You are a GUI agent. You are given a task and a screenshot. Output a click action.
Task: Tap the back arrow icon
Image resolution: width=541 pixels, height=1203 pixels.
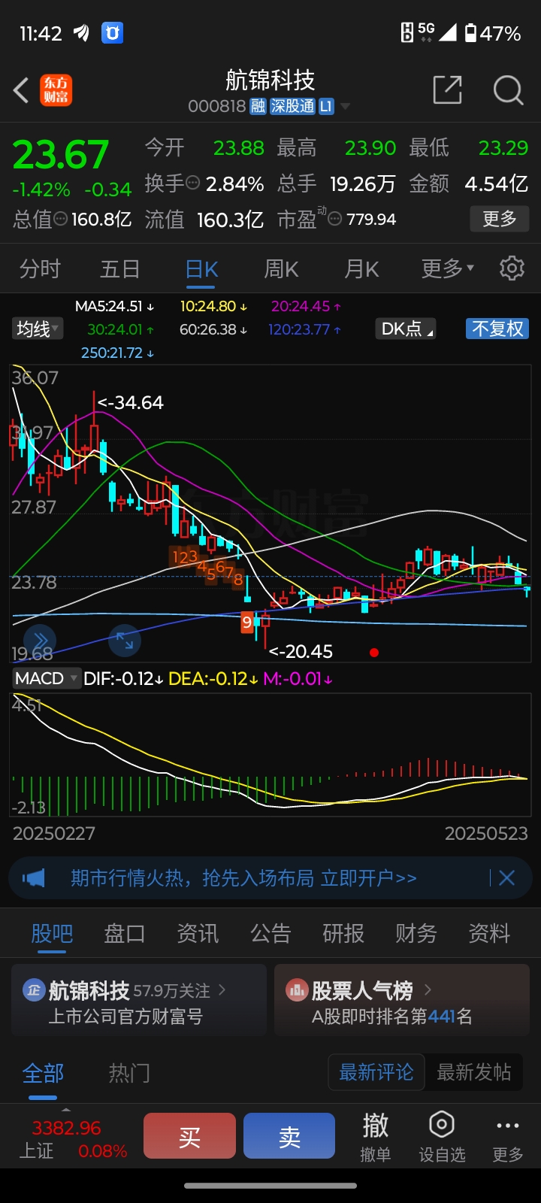click(21, 90)
